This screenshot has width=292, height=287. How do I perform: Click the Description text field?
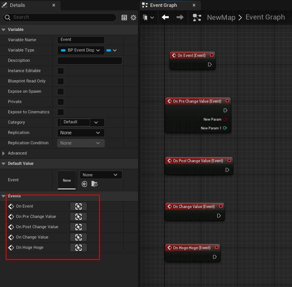90,61
